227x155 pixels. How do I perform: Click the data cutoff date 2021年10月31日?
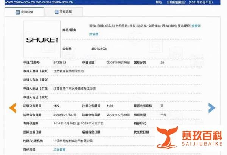coord(201,2)
